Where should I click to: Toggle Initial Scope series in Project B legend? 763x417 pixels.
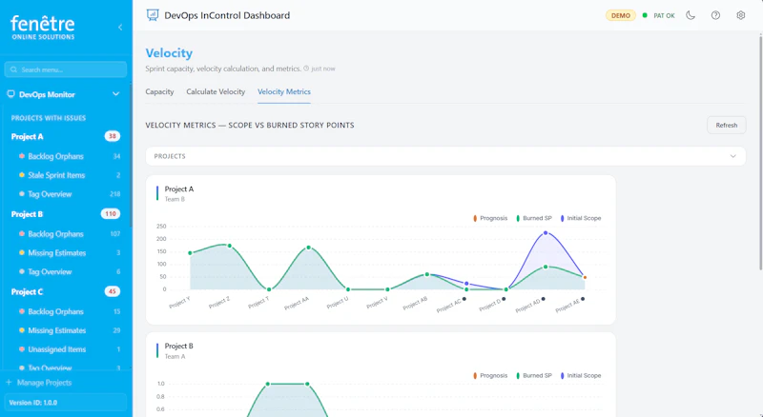[x=581, y=376]
